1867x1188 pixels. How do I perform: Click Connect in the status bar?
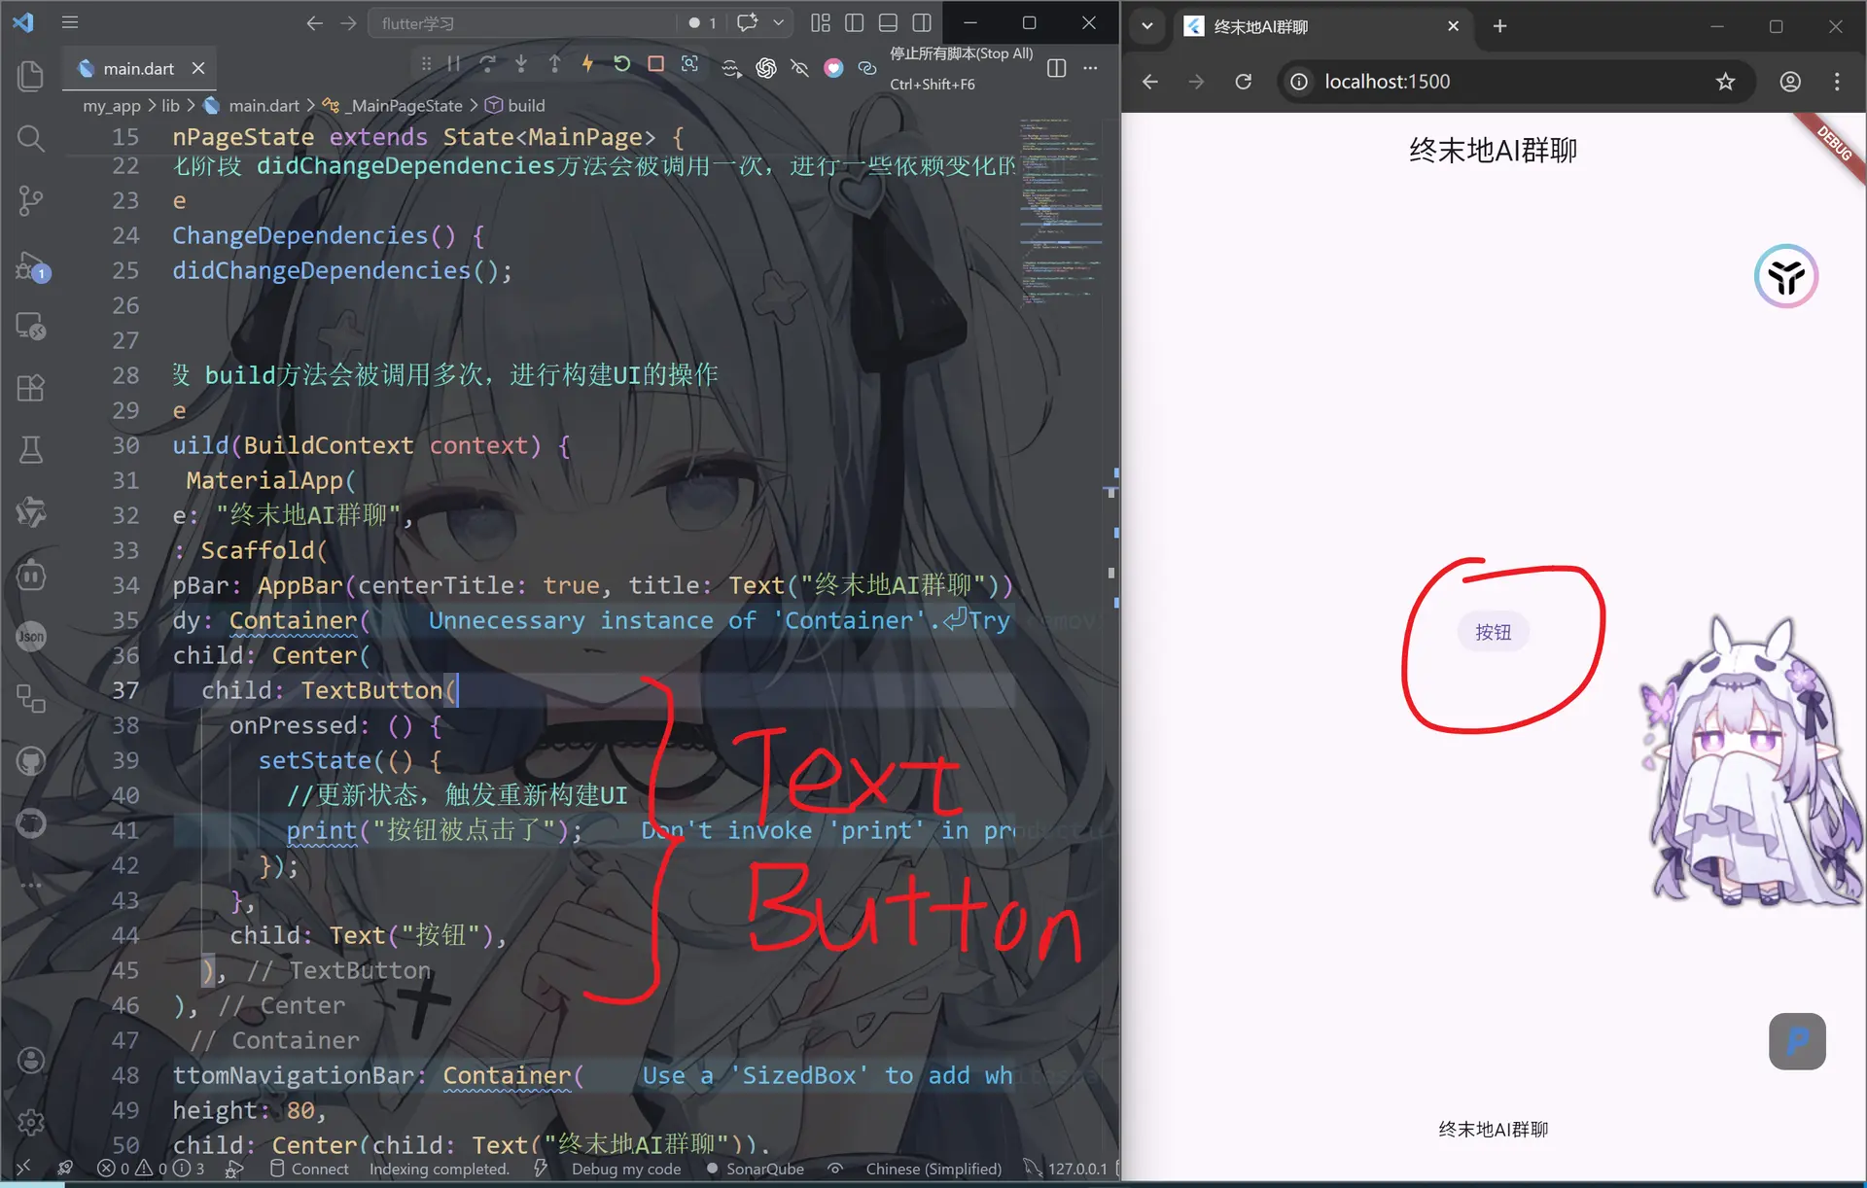(309, 1169)
